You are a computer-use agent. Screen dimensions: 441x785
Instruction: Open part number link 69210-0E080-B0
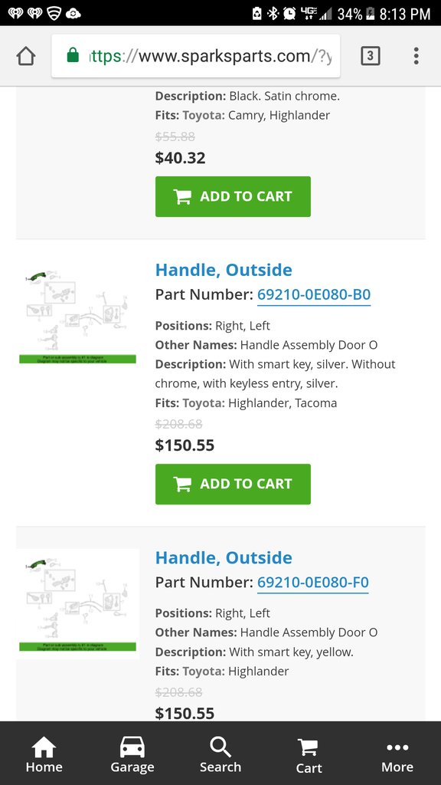pyautogui.click(x=313, y=294)
